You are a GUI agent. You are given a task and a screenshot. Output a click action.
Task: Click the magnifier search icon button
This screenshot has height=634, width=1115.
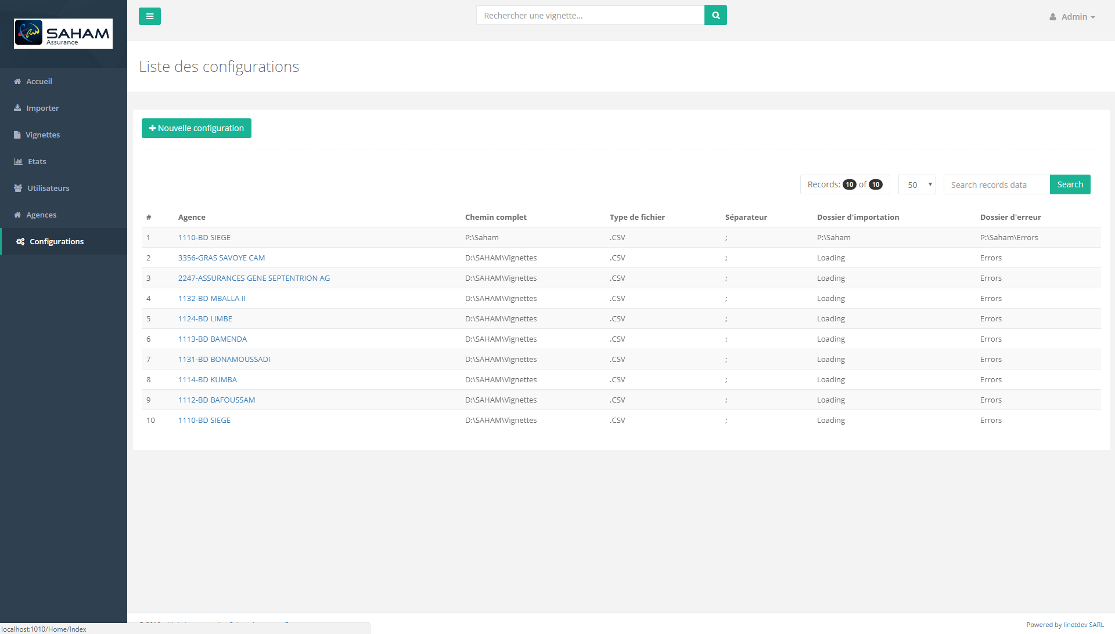point(715,16)
